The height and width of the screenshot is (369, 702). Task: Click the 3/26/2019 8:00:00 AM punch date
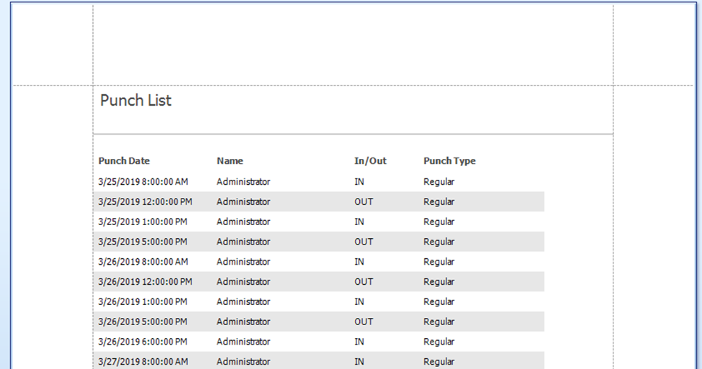tap(143, 262)
